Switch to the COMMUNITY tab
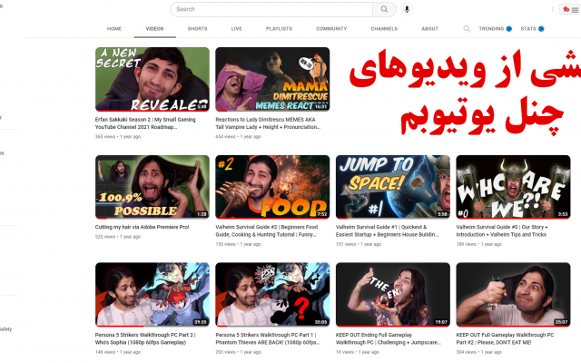581x363 pixels. pos(331,29)
